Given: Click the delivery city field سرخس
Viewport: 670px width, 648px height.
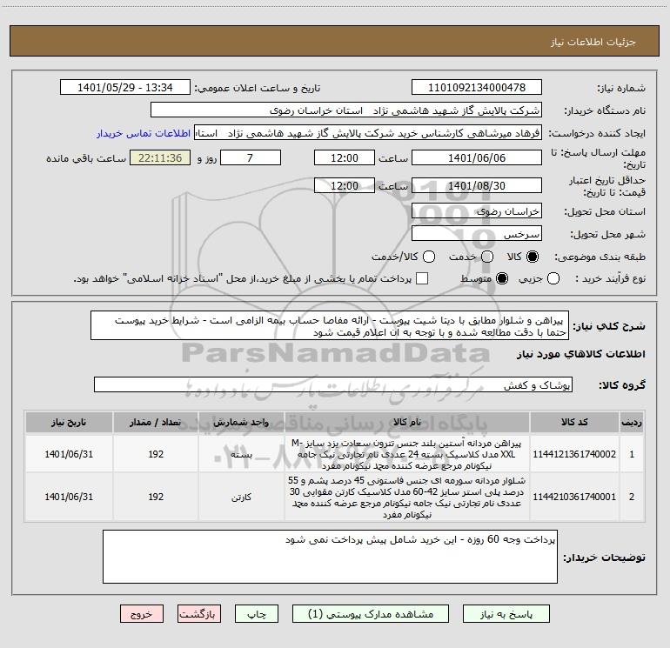Looking at the screenshot, I should click(x=477, y=234).
